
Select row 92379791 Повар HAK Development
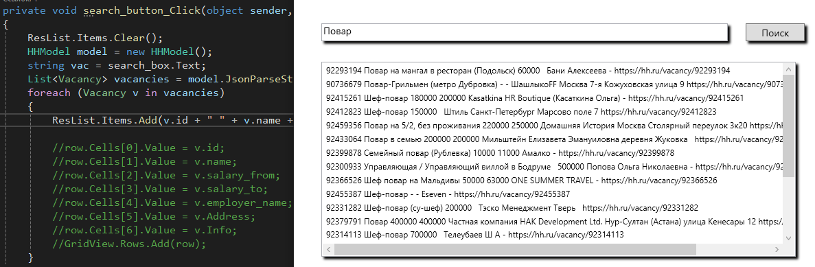[x=553, y=221]
